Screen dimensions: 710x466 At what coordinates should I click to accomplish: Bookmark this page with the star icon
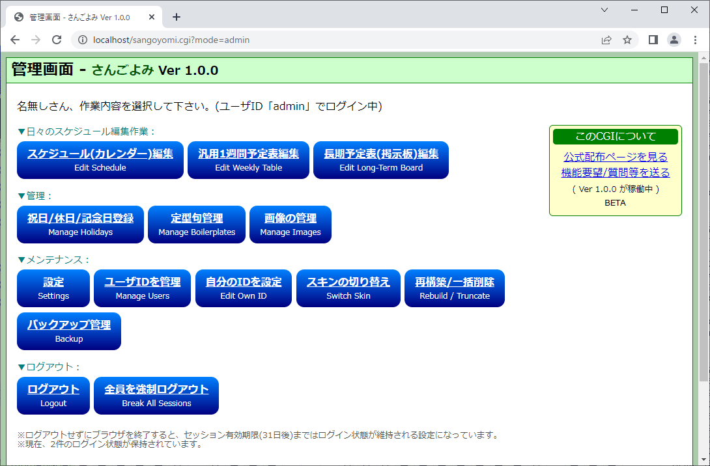coord(627,40)
